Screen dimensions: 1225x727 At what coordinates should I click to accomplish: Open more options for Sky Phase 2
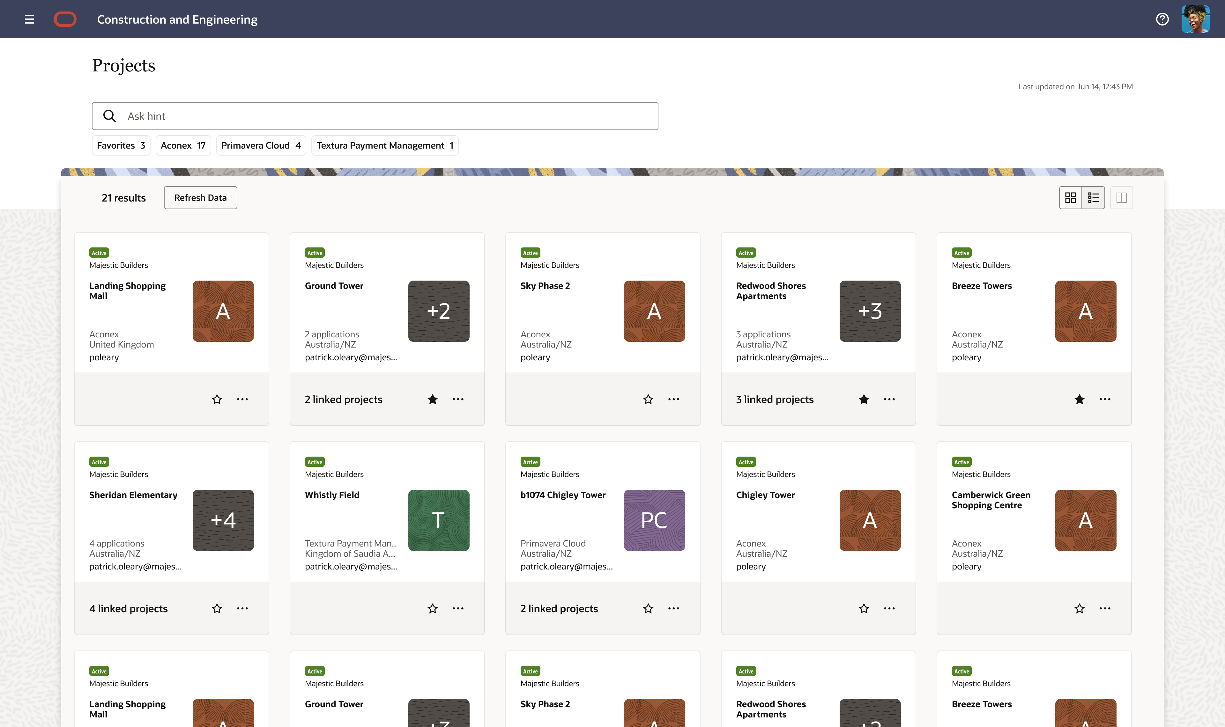pos(674,399)
